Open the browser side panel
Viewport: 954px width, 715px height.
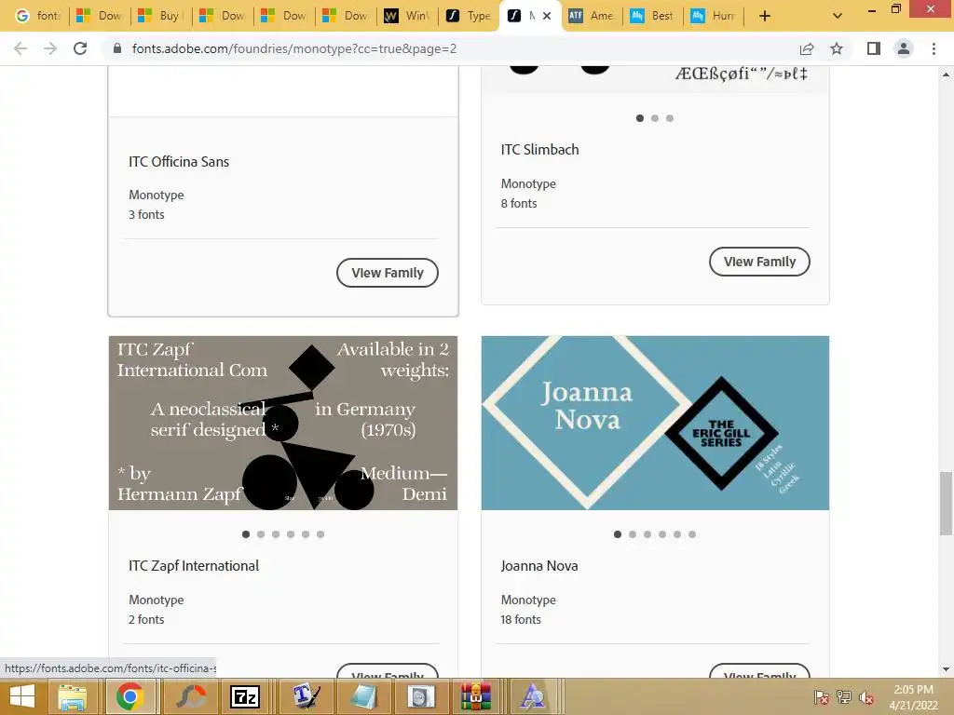click(874, 48)
